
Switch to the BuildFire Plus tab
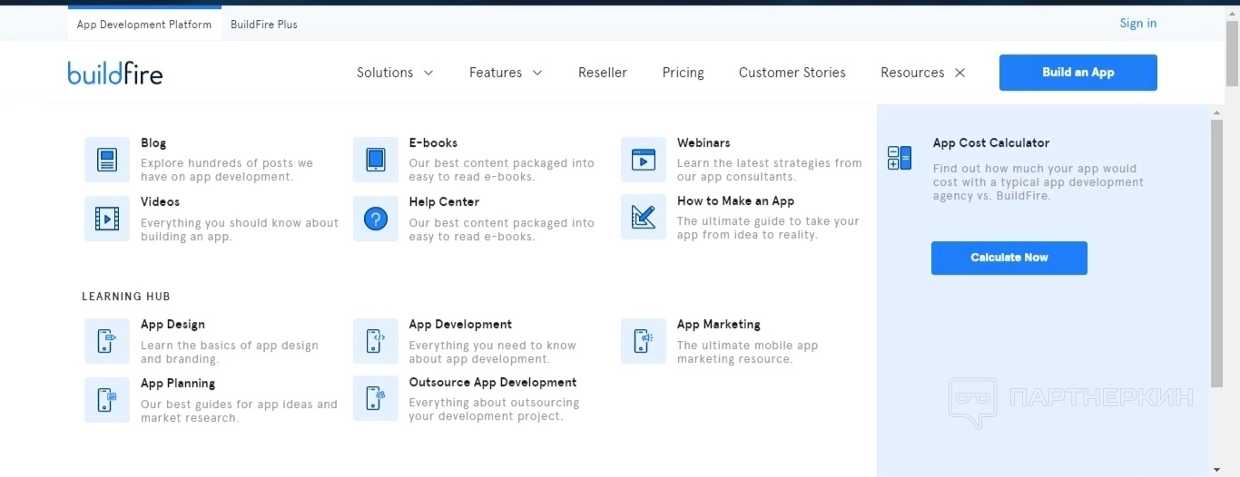[x=263, y=24]
